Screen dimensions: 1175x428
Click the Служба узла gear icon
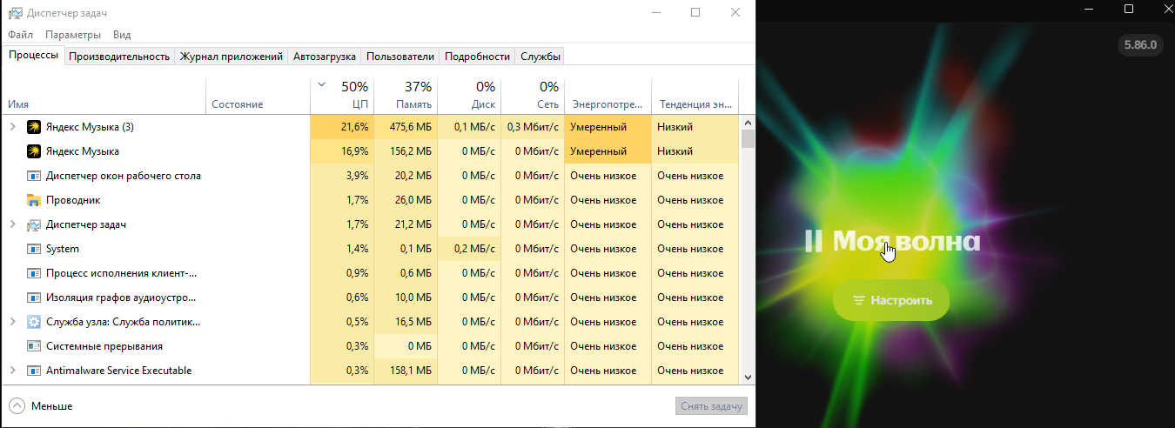coord(34,322)
